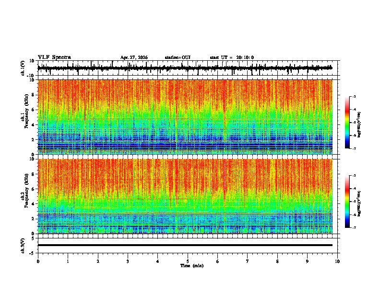Image resolution: width=380 pixels, height=293 pixels.
Task: Click the ch.3(V) axis label
Action: pyautogui.click(x=23, y=246)
